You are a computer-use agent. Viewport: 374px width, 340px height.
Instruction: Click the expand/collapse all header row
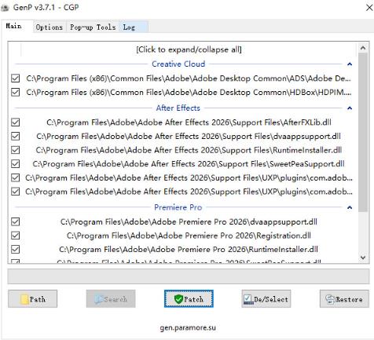point(189,49)
